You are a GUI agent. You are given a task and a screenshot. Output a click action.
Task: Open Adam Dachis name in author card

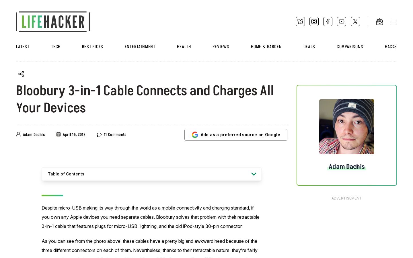pyautogui.click(x=347, y=167)
